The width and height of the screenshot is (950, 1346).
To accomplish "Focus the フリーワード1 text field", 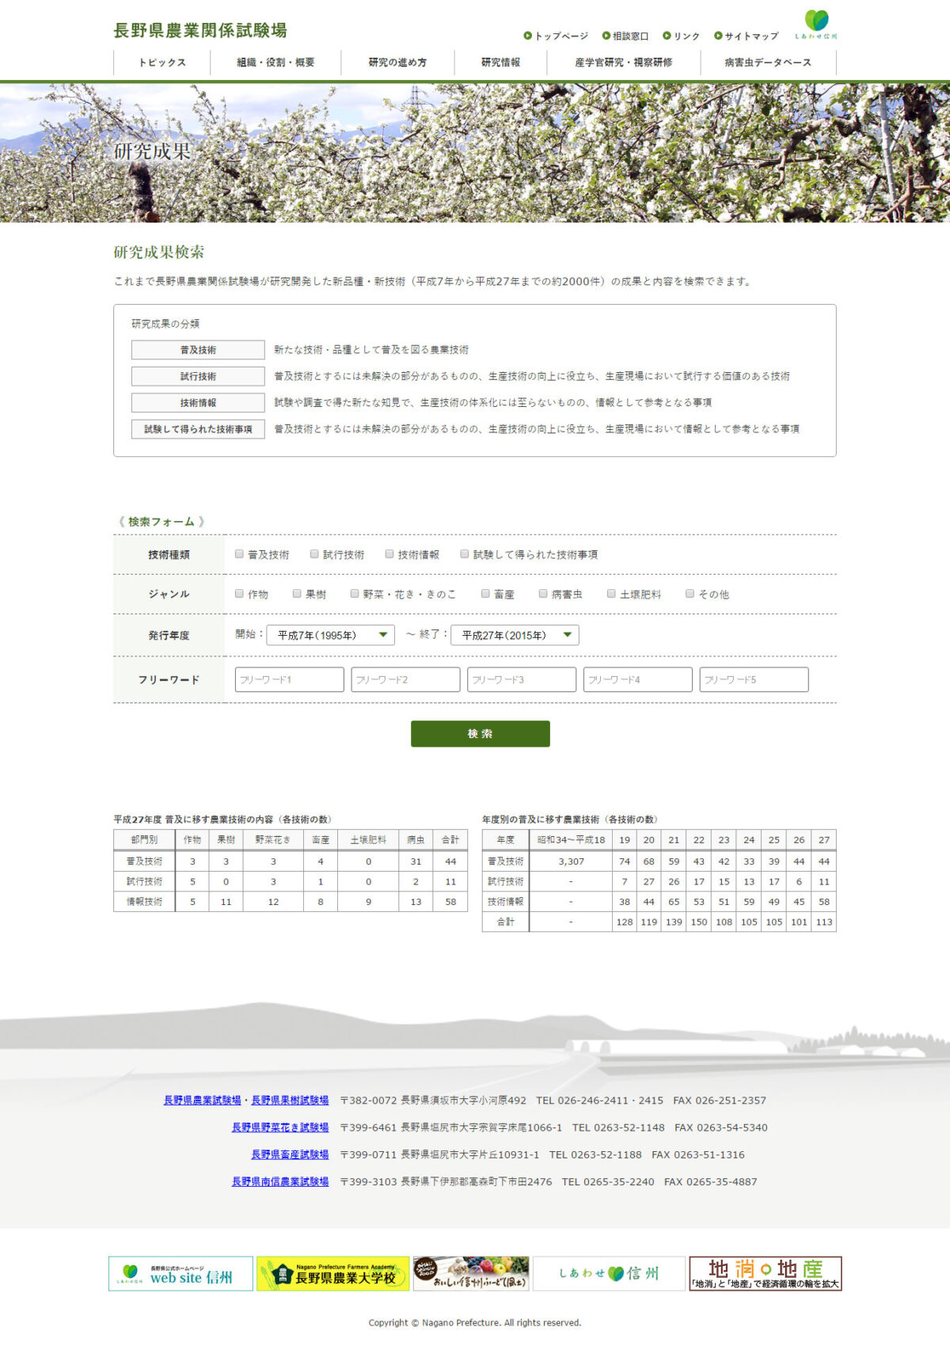I will 289,679.
